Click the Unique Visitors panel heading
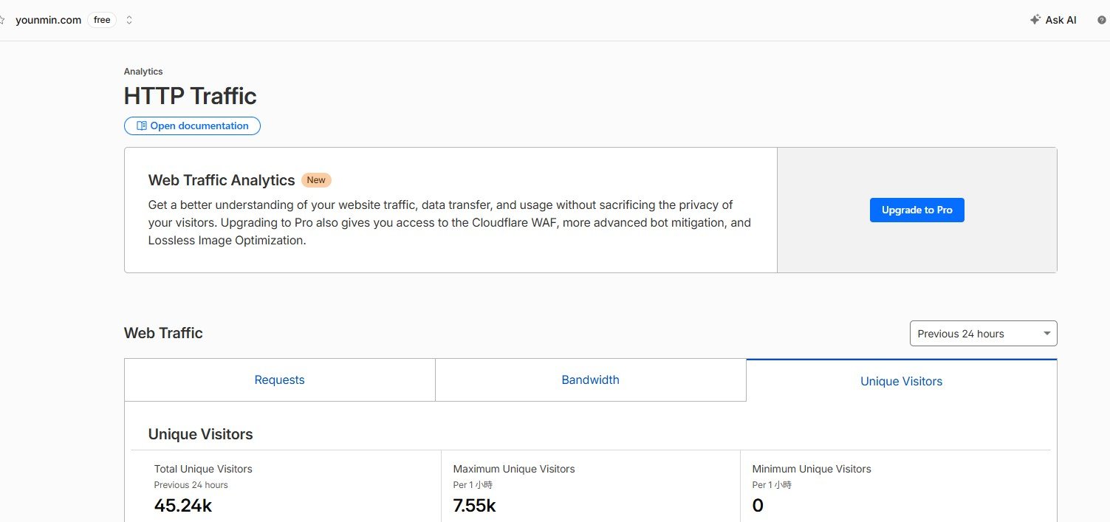The height and width of the screenshot is (522, 1110). tap(201, 434)
